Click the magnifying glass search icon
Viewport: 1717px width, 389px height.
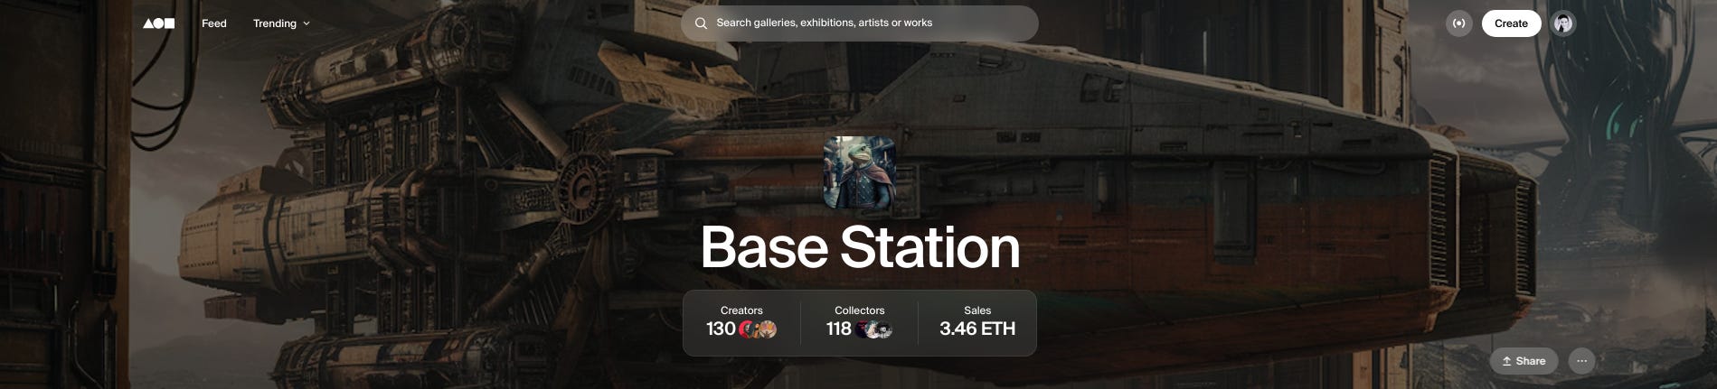coord(701,23)
